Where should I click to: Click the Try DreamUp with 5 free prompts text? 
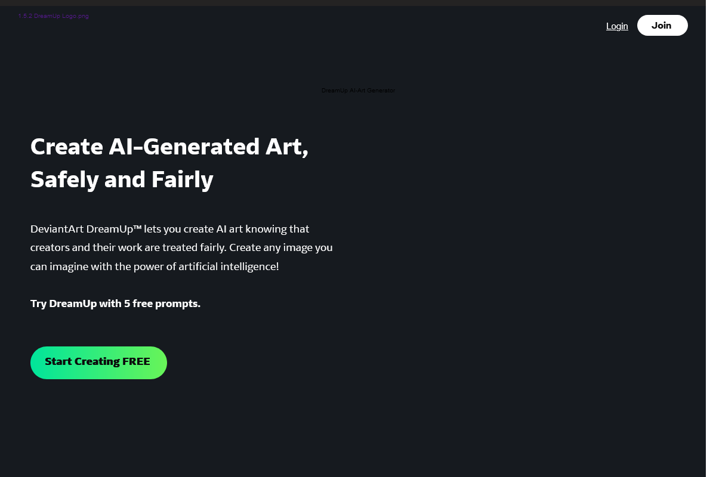tap(115, 303)
